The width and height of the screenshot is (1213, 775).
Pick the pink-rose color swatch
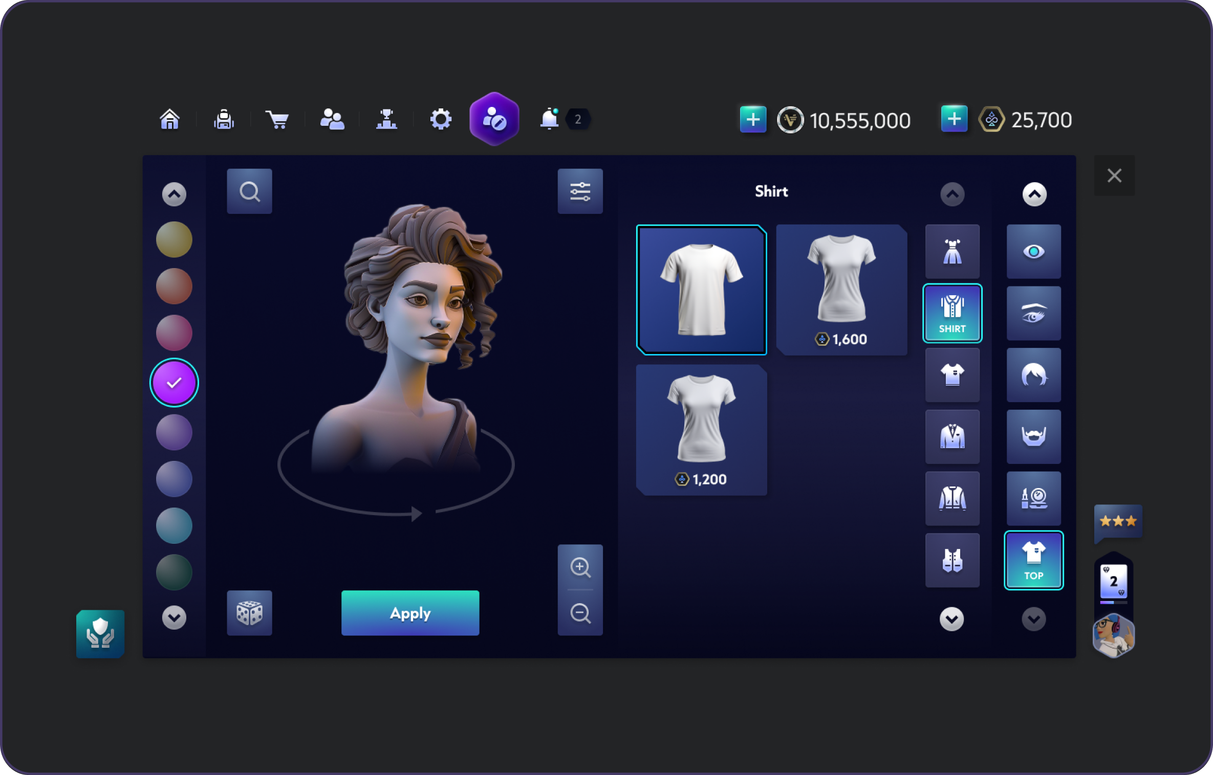click(x=174, y=333)
